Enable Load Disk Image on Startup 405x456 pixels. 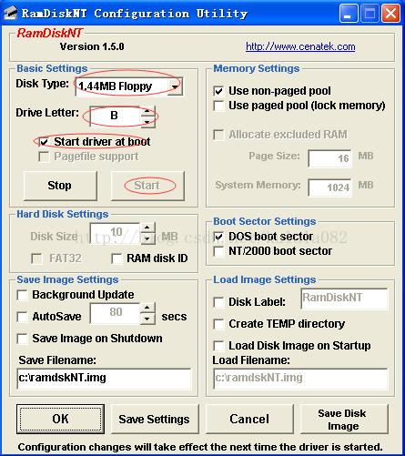point(218,346)
